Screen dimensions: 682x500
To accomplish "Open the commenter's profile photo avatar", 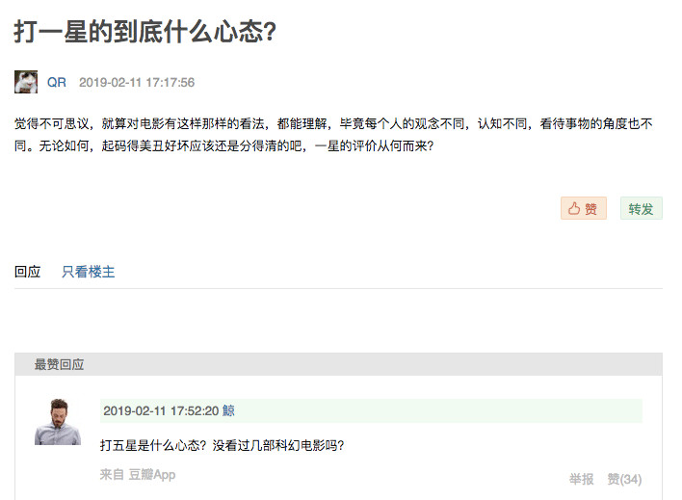I will (58, 421).
